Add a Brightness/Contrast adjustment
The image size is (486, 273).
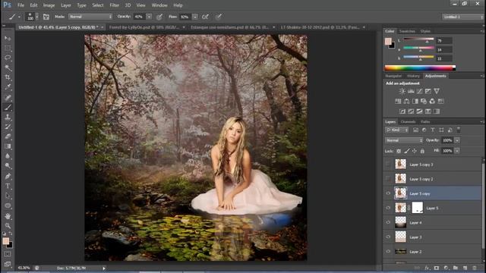click(402, 91)
